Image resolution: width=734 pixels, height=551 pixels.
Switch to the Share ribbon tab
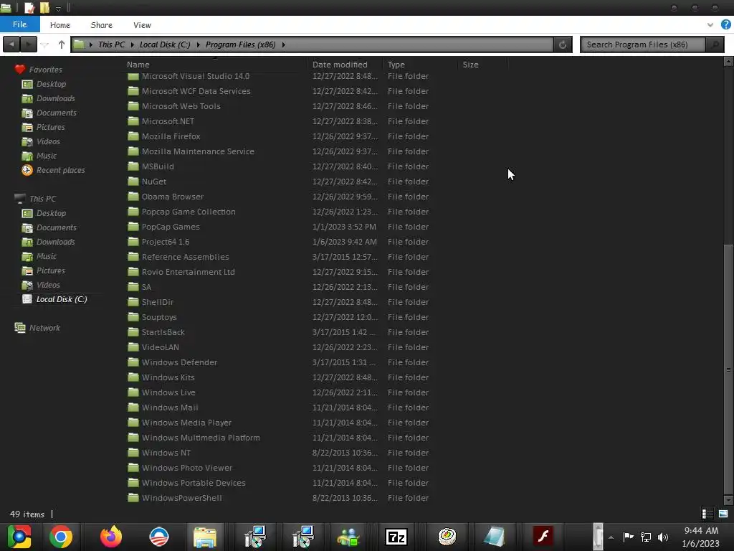click(102, 25)
